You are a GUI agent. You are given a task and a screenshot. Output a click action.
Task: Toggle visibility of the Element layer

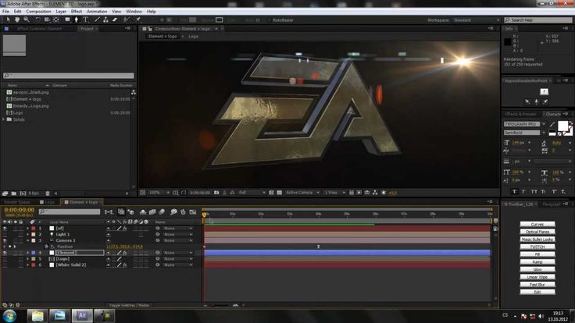pyautogui.click(x=5, y=253)
